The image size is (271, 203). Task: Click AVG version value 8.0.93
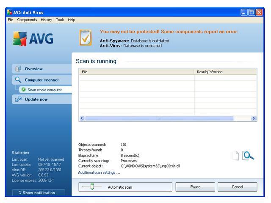[x=43, y=175]
